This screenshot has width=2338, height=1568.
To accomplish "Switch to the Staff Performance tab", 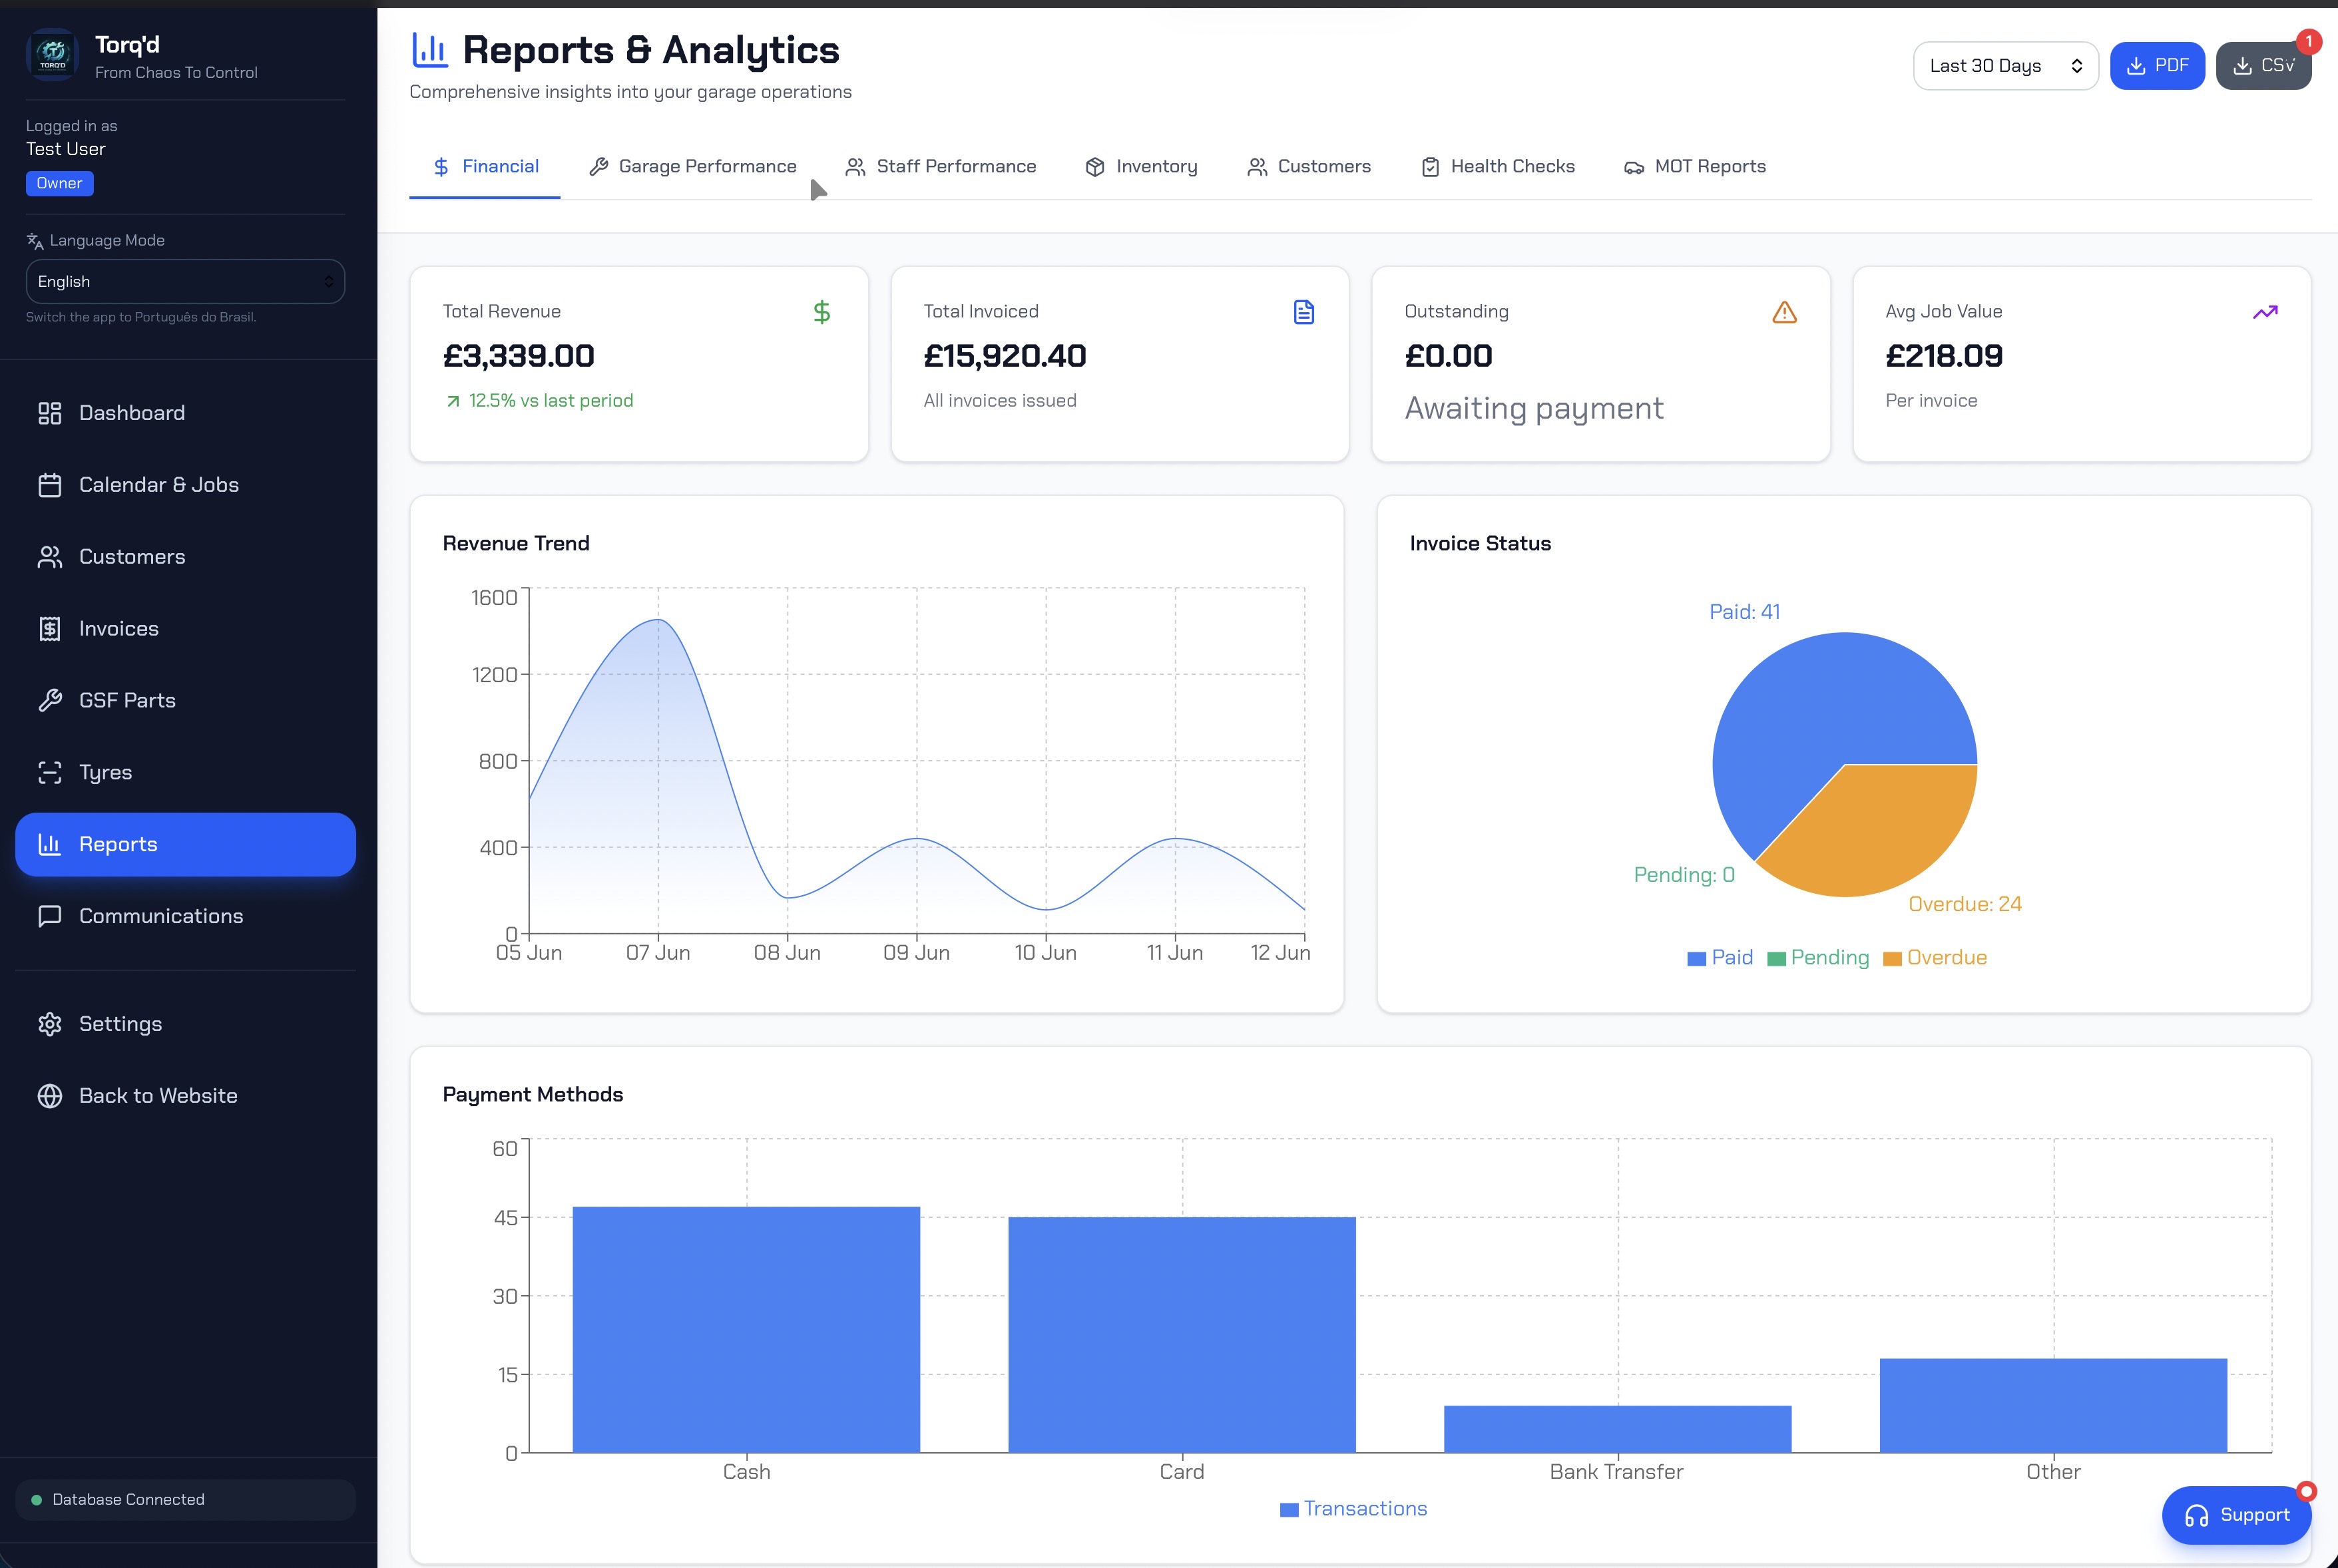I will [941, 167].
